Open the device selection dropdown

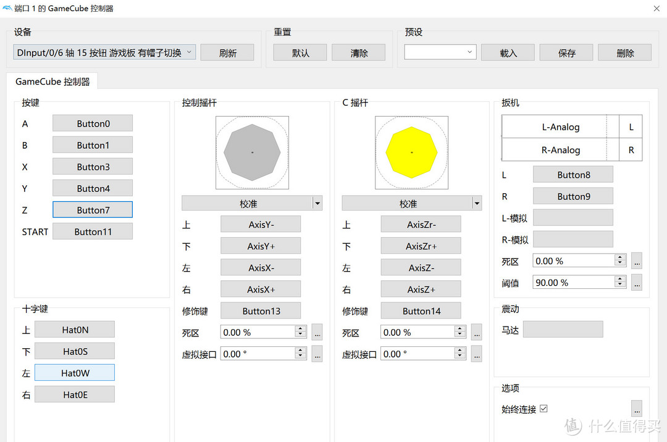coord(104,52)
